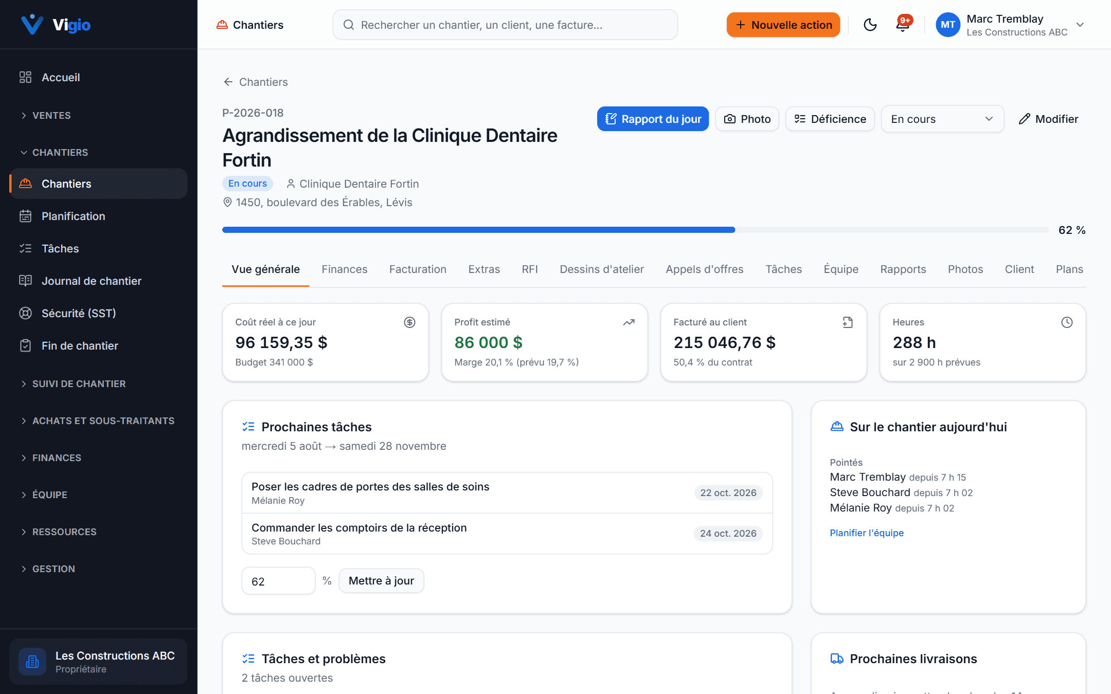Screen dimensions: 1111x694
Task: Go back via the Chantiers arrow link
Action: [x=255, y=82]
